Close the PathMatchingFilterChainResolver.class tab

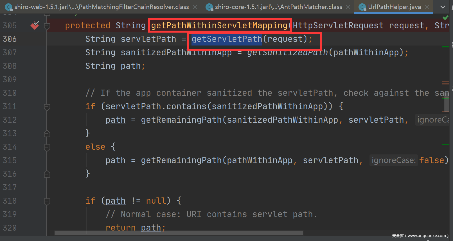pyautogui.click(x=195, y=7)
